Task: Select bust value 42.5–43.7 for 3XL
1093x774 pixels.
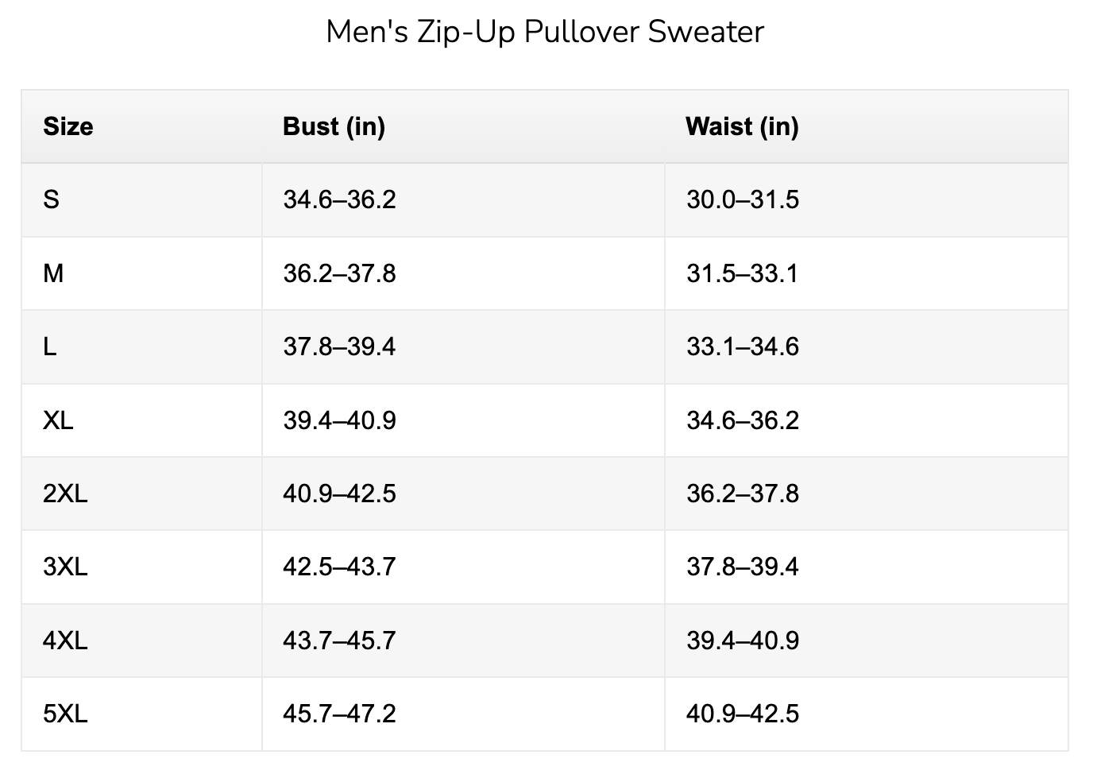Action: click(339, 567)
